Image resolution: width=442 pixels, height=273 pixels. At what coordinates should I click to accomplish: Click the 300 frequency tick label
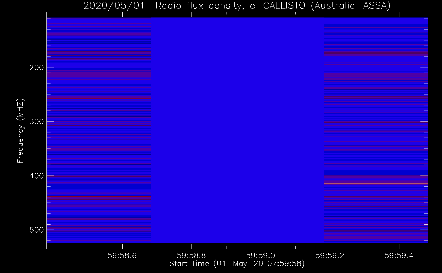click(36, 121)
